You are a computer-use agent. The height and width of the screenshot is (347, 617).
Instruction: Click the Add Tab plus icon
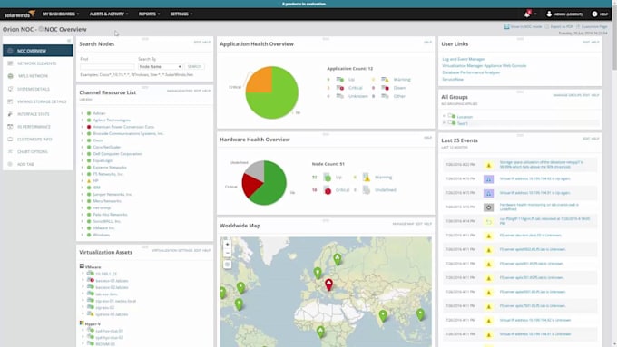coord(10,164)
